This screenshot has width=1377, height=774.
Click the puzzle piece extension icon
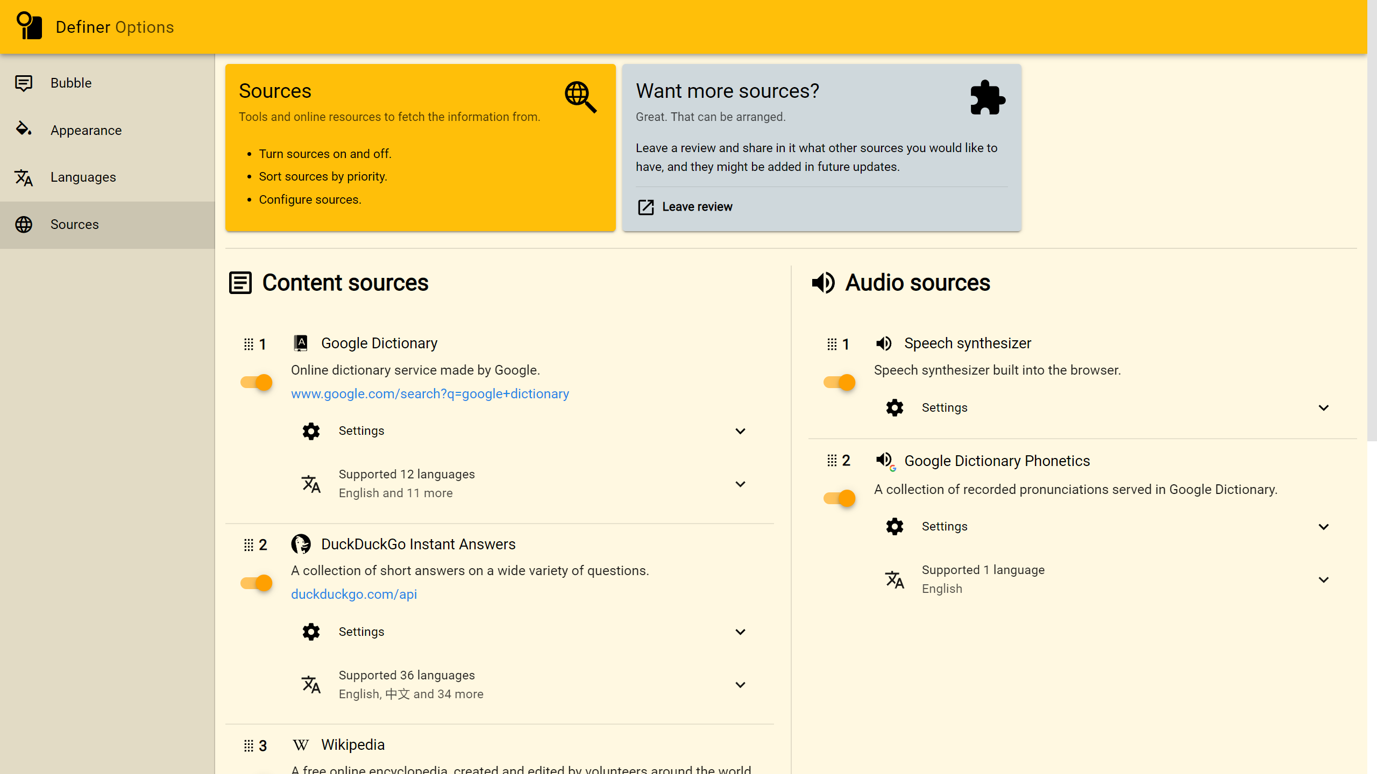pyautogui.click(x=987, y=98)
